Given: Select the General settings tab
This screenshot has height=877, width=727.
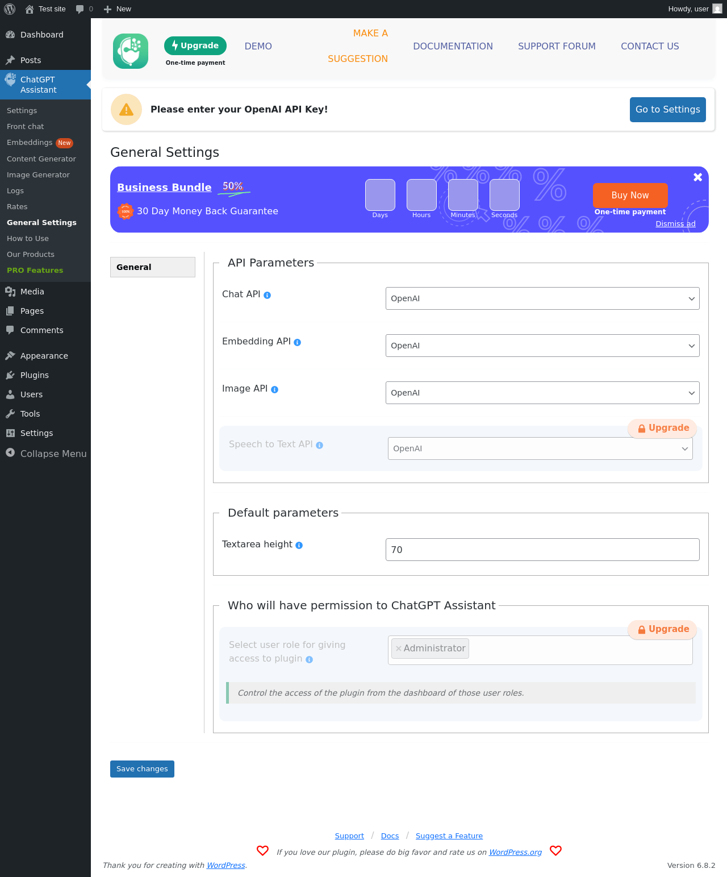Looking at the screenshot, I should pos(153,267).
